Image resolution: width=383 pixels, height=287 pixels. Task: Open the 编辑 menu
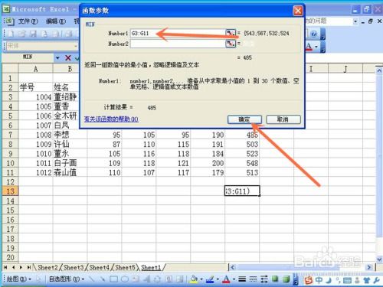coord(56,21)
